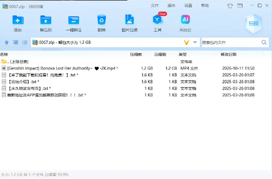Screen dimensions: 272x179
Task: Click the parent directory folder icon
Action: click(x=4, y=61)
